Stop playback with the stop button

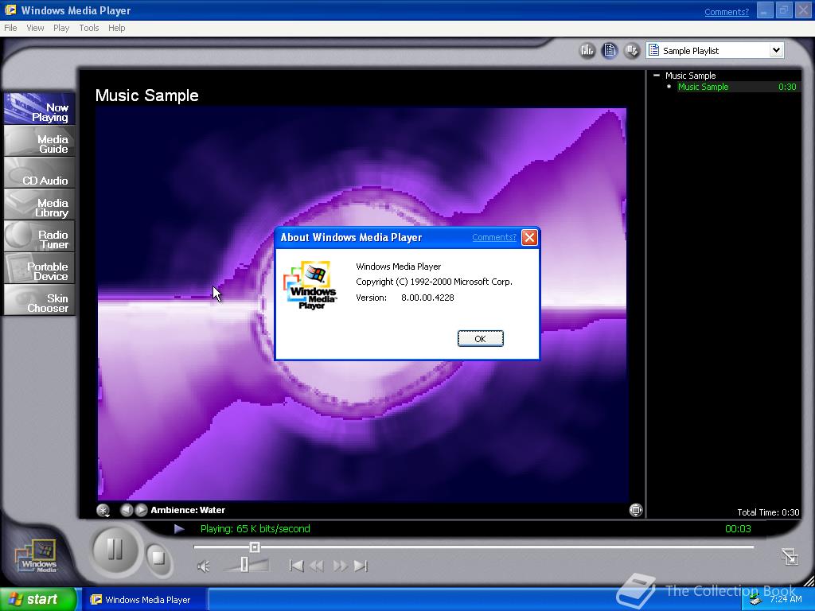[158, 558]
